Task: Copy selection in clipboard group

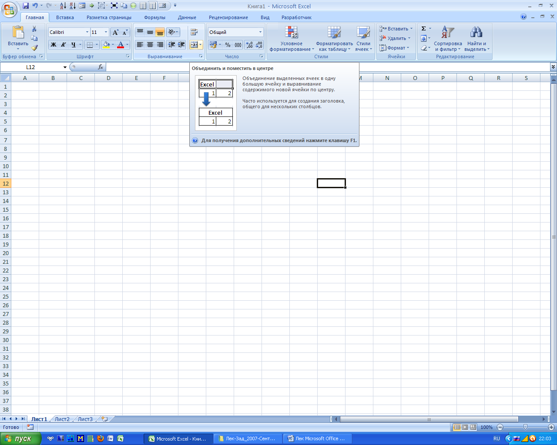Action: 34,38
